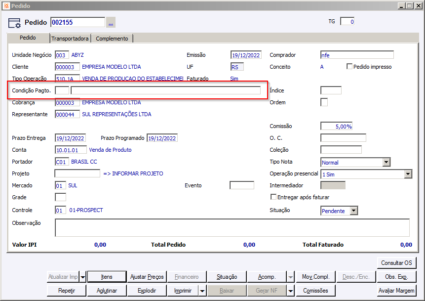Click the Prazo Programado date field
The width and height of the screenshot is (425, 301).
pyautogui.click(x=162, y=138)
